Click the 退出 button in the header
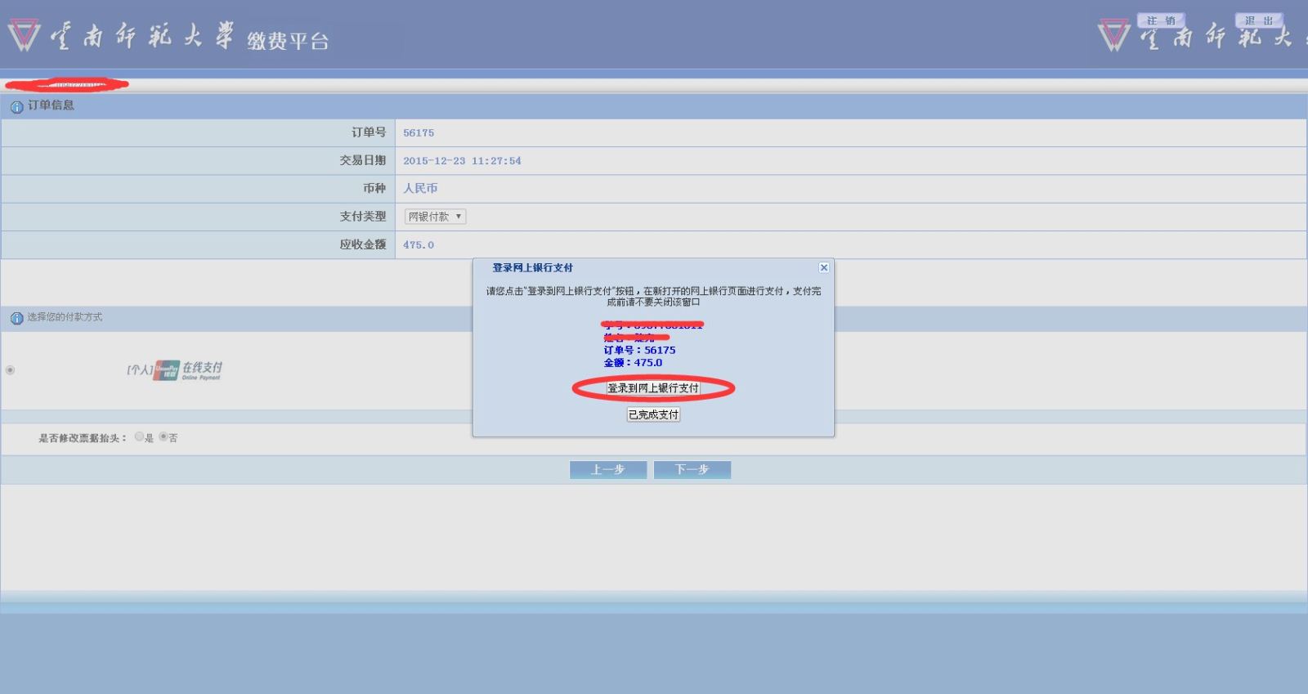Image resolution: width=1308 pixels, height=694 pixels. pyautogui.click(x=1258, y=20)
